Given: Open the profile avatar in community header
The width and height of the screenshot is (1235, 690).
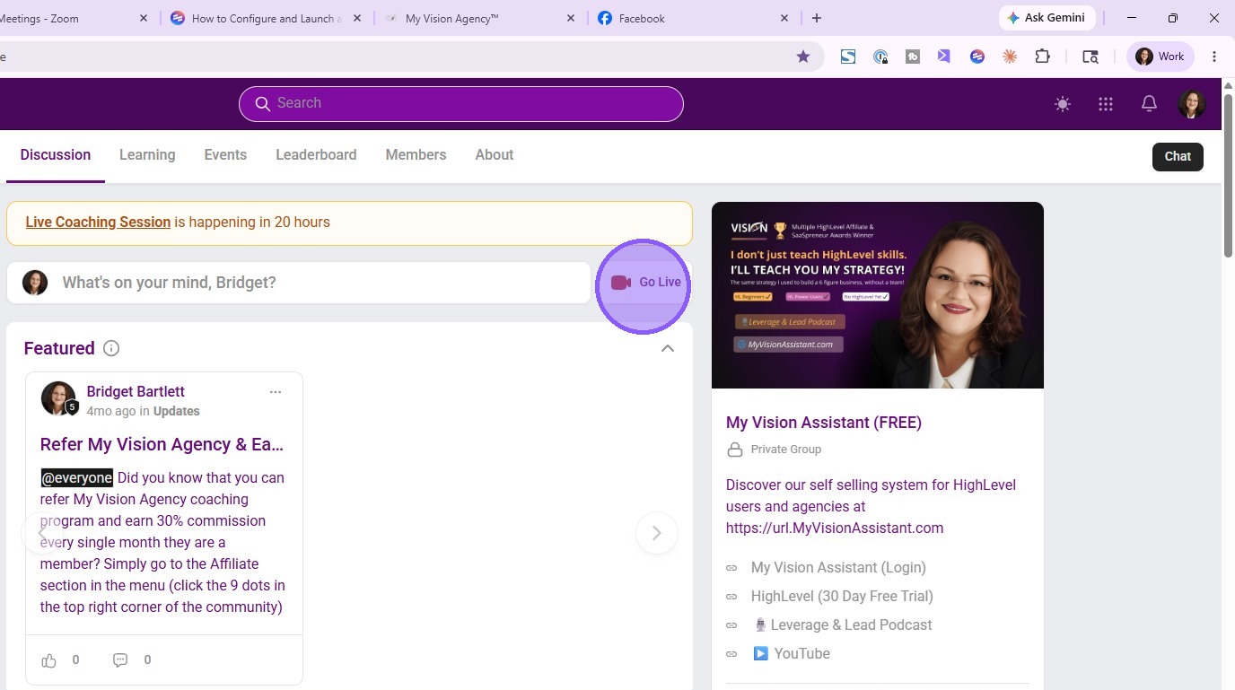Looking at the screenshot, I should (1192, 104).
